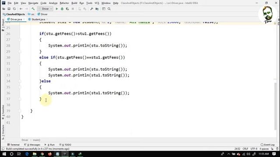The width and height of the screenshot is (280, 157).
Task: Select the Driver.java editor tab
Action: click(x=16, y=19)
